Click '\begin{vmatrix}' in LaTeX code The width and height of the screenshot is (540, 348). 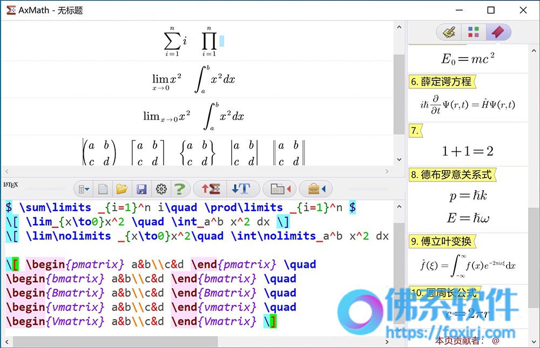[x=55, y=308]
